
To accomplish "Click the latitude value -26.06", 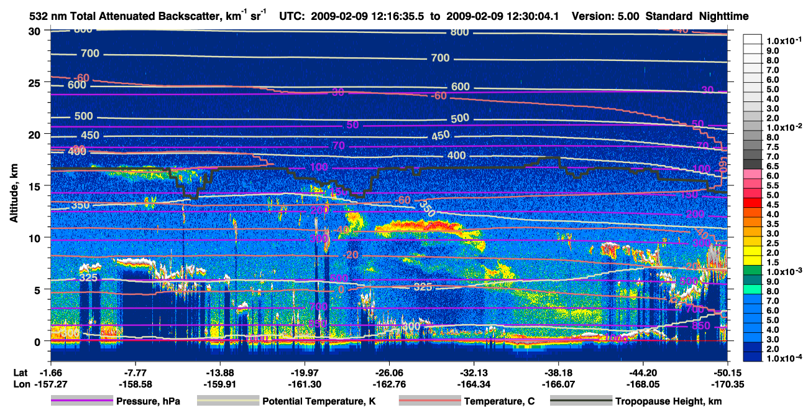I will tap(388, 372).
